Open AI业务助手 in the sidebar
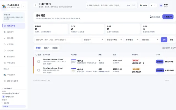 pyautogui.click(x=14, y=75)
